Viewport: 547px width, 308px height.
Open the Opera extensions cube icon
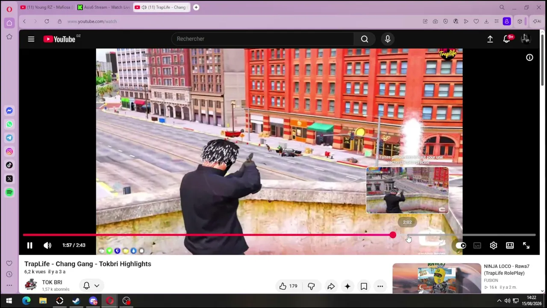click(x=520, y=21)
